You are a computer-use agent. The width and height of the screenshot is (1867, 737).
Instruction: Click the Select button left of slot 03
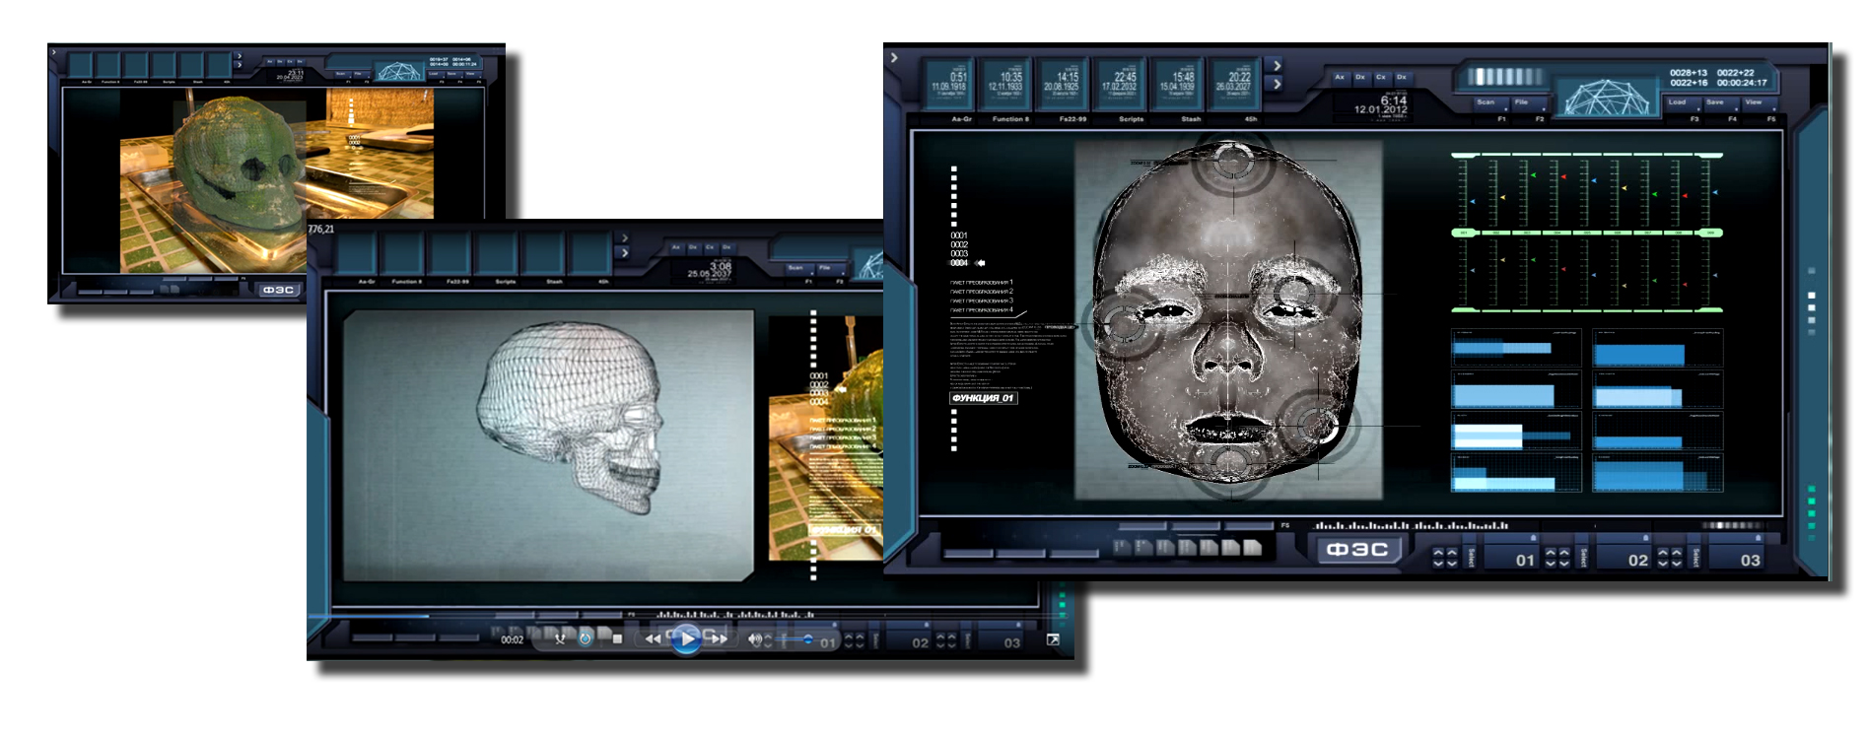pyautogui.click(x=1696, y=558)
